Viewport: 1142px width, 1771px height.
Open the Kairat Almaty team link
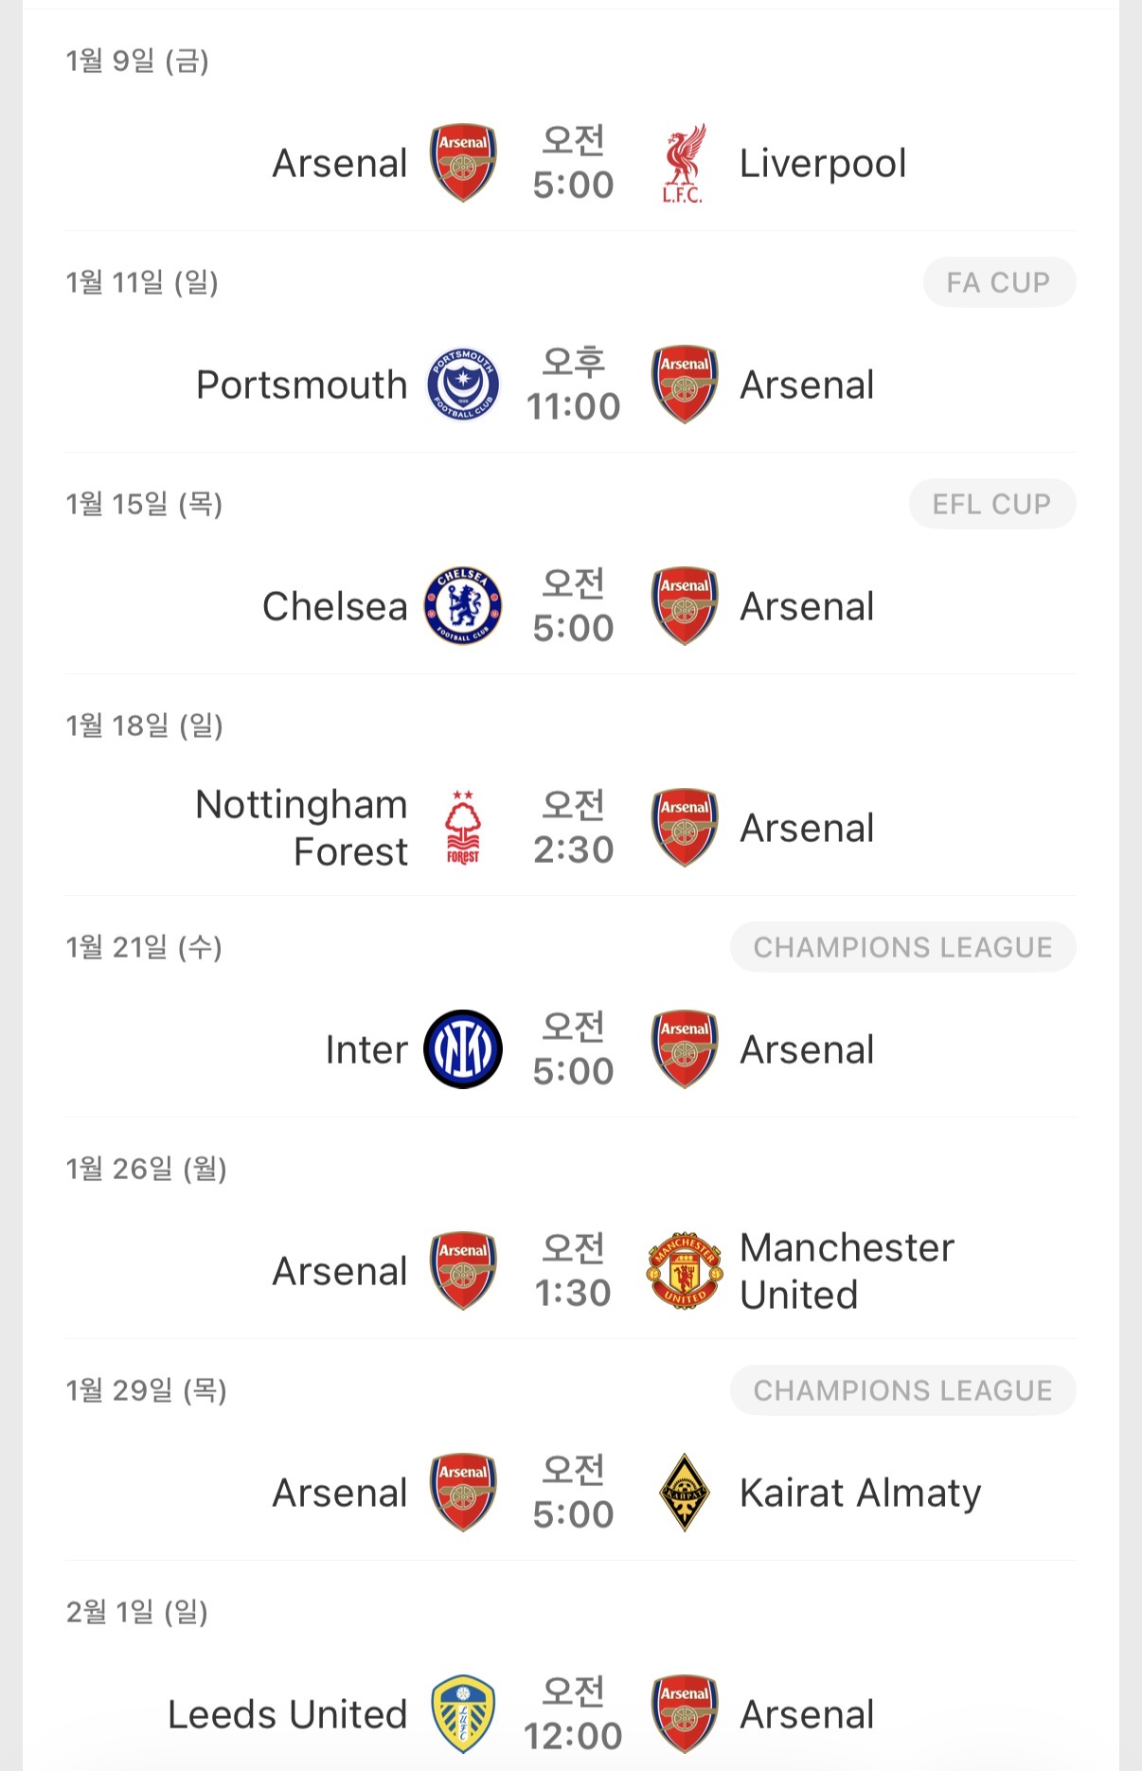(x=860, y=1493)
